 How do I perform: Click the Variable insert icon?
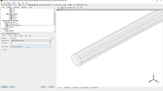click(54, 5)
